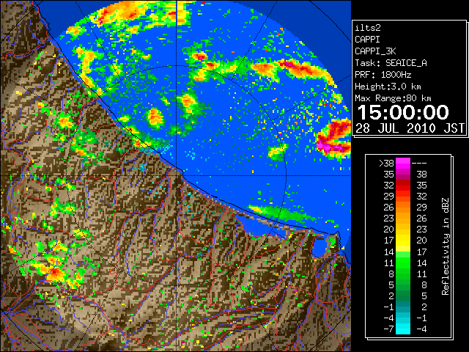This screenshot has height=352, width=469.
Task: Pick the yellow legend color band
Action: (403, 241)
